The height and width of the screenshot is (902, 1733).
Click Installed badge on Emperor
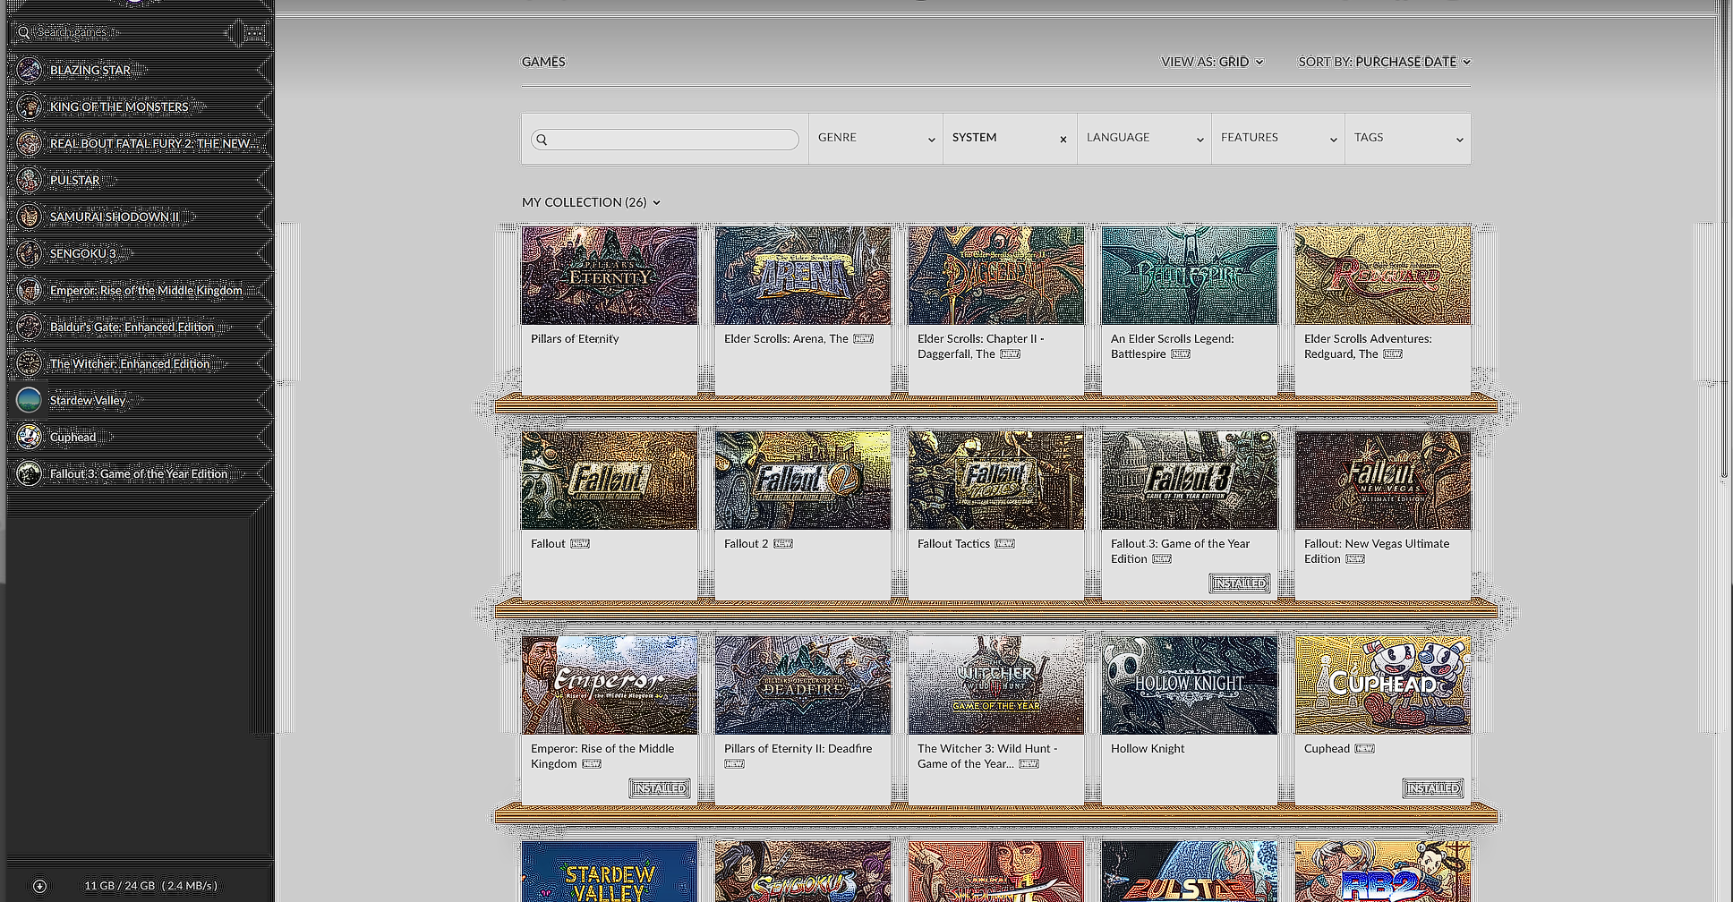coord(660,788)
